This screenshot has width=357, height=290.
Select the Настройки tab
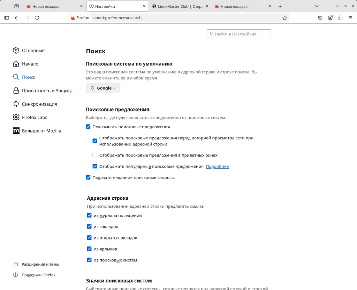(x=118, y=6)
